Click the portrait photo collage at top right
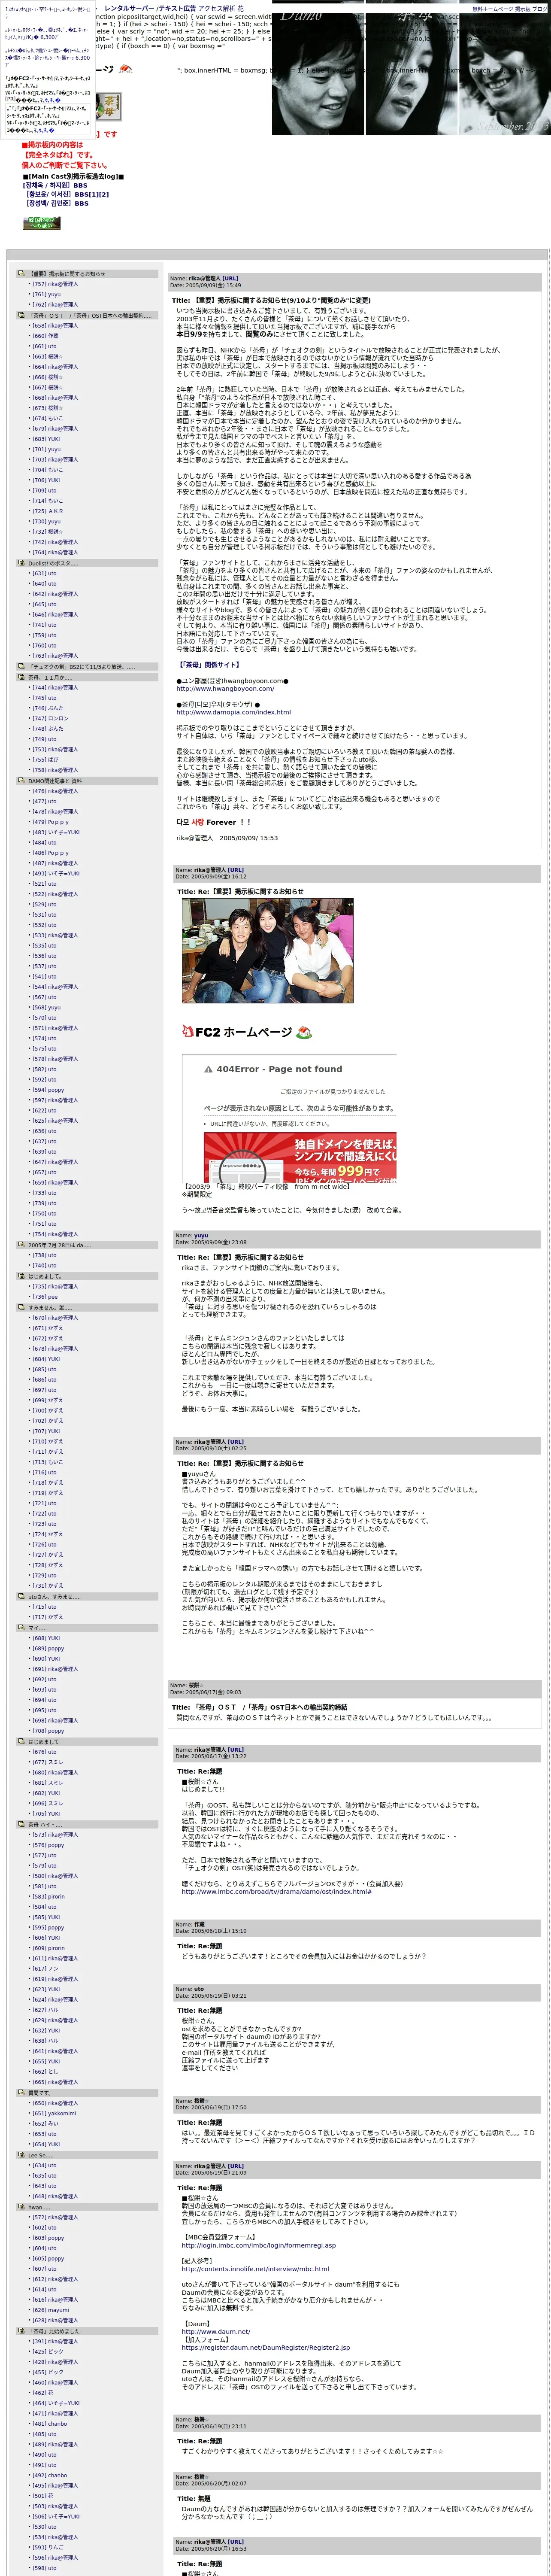Viewport: 551px width, 2576px height. click(411, 67)
